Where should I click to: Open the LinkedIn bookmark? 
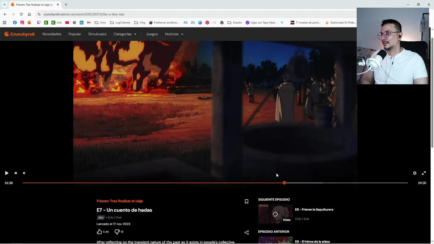81,23
